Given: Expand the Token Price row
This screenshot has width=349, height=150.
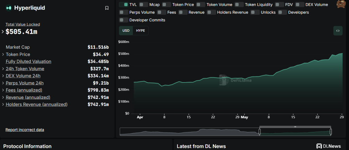Looking at the screenshot, I should 3,54.
